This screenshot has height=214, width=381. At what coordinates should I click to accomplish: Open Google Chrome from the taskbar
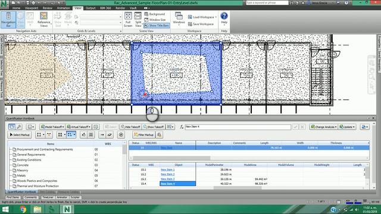click(x=23, y=209)
